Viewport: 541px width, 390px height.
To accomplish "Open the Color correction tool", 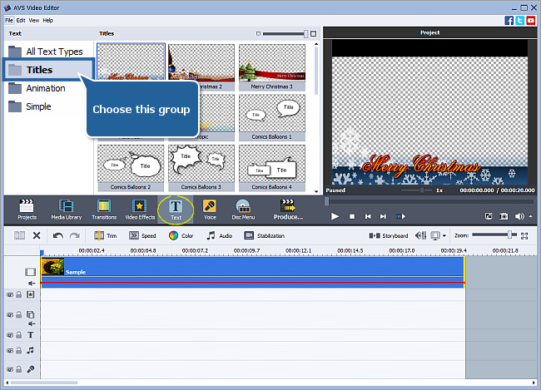I will tap(181, 235).
